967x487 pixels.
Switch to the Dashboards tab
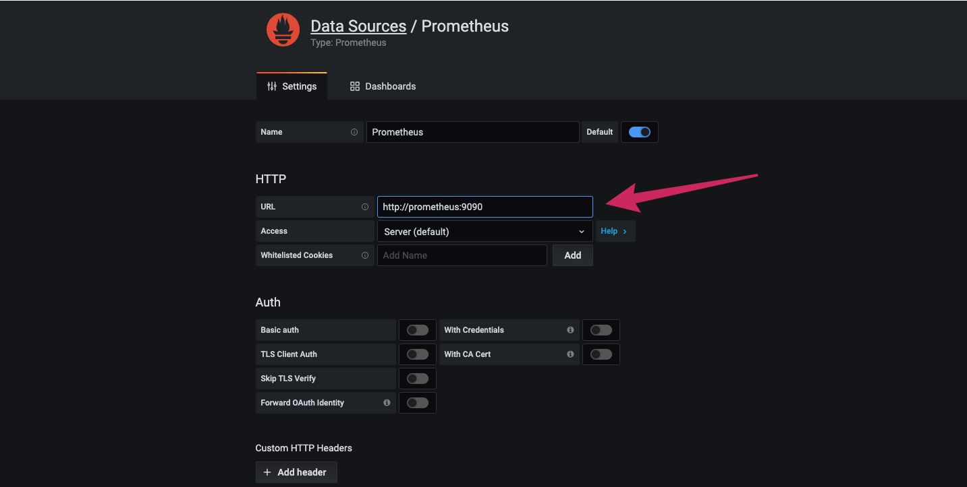coord(383,86)
